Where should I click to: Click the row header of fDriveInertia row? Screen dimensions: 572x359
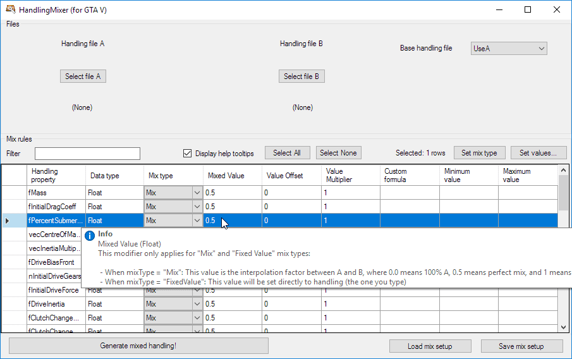tap(15, 304)
